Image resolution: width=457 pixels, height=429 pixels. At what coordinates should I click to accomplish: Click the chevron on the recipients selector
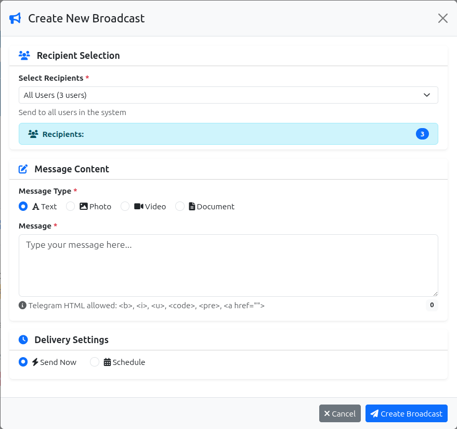pyautogui.click(x=427, y=95)
